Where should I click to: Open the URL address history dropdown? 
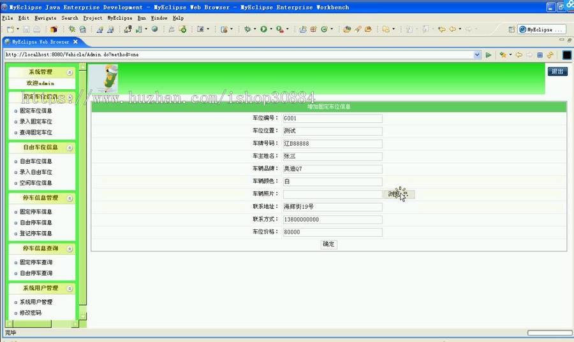(x=477, y=55)
